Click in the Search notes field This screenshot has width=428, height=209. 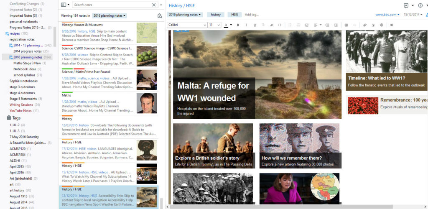(x=111, y=5)
